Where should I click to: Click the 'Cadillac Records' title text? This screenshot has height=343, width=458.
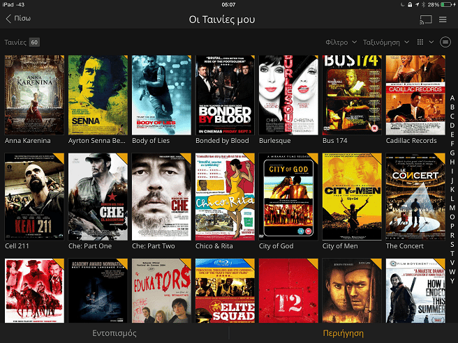click(x=411, y=141)
